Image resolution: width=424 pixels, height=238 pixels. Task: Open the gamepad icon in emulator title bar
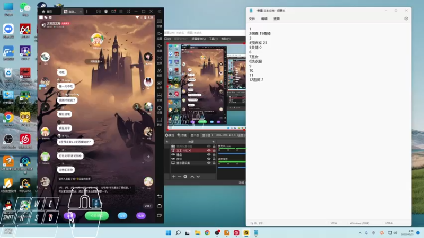point(99,11)
